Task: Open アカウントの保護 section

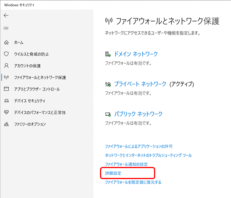Action: point(27,66)
